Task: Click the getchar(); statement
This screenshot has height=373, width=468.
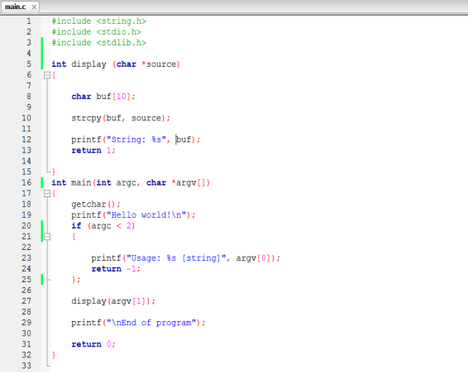Action: 96,205
